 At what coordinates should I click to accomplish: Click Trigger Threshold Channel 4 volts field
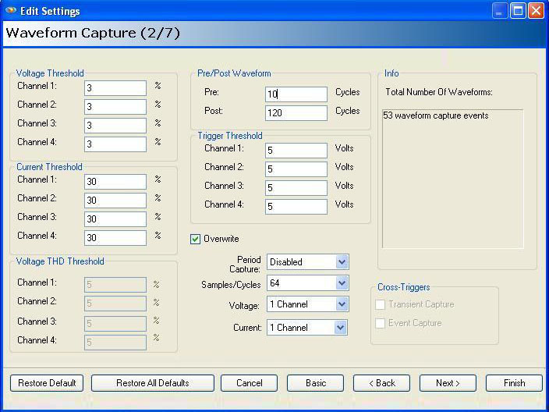click(x=296, y=207)
